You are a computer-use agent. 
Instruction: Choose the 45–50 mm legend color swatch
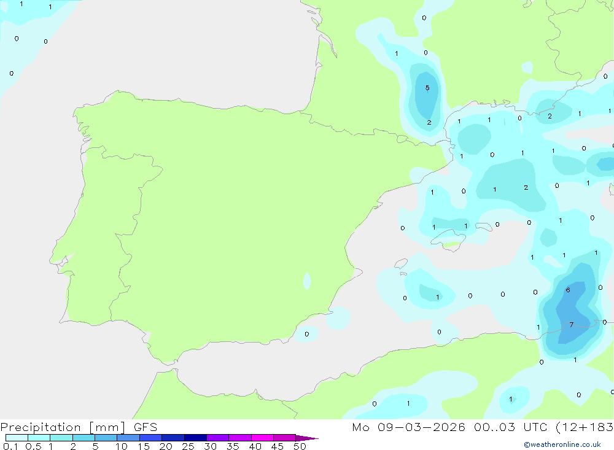(285, 438)
